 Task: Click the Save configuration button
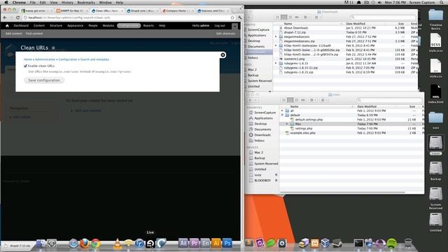44,80
